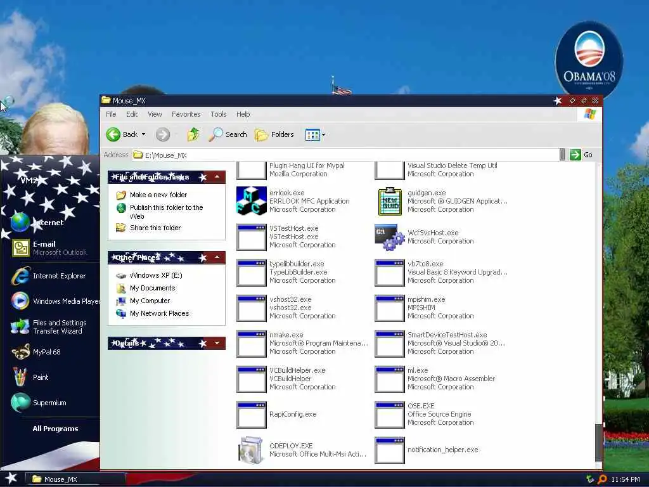649x487 pixels.
Task: Select the WcfSvcHost.exe gears icon
Action: pos(390,237)
